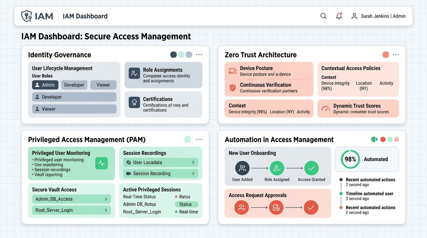This screenshot has width=427, height=238.
Task: Click the Access Granted checkmark icon
Action: [x=311, y=168]
